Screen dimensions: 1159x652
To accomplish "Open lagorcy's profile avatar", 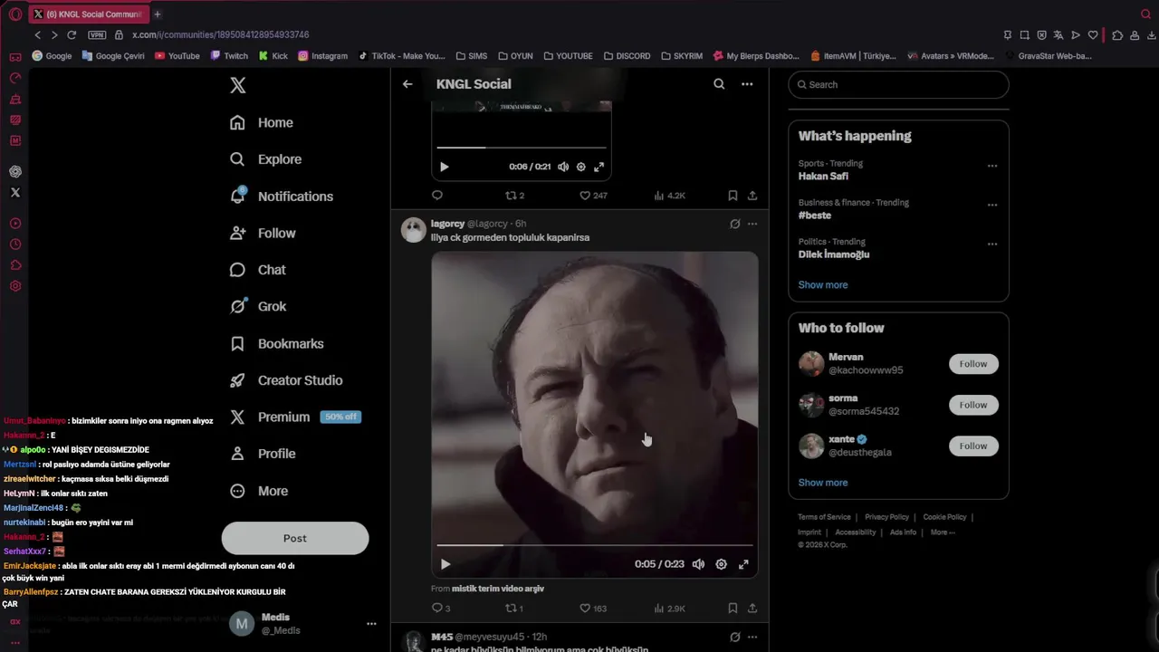I will (414, 230).
